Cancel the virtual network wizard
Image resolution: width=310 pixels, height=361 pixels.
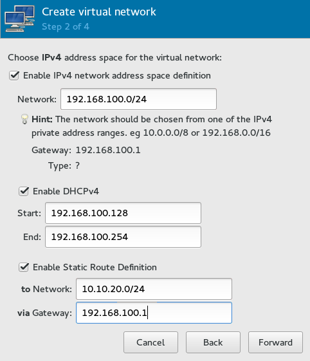coord(150,342)
